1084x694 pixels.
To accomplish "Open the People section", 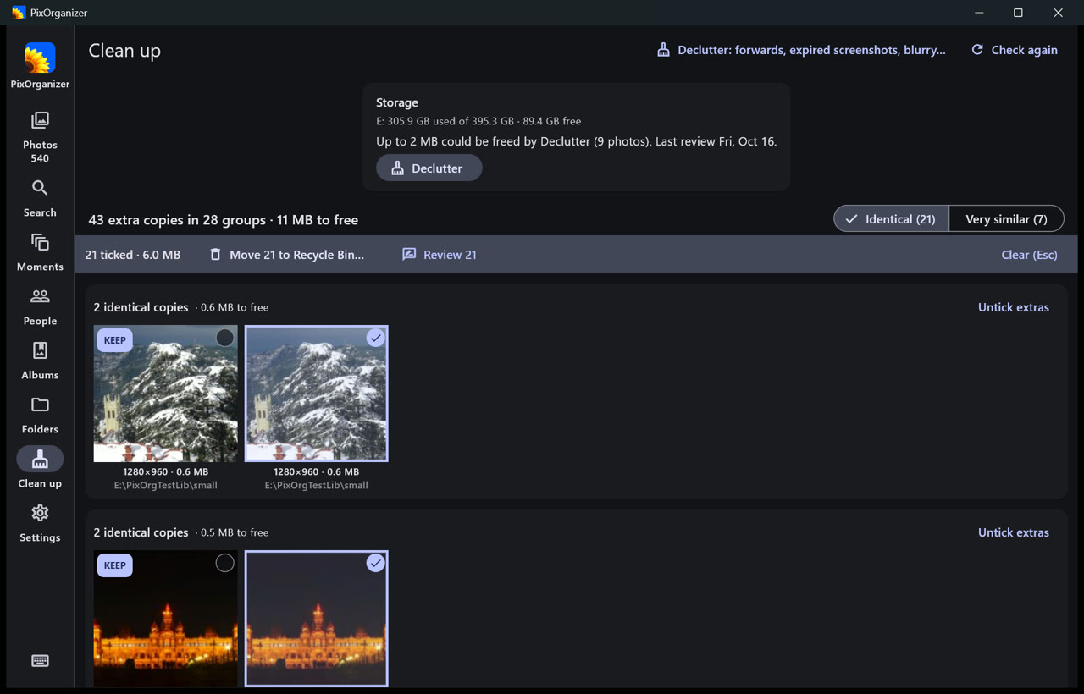I will pos(40,307).
